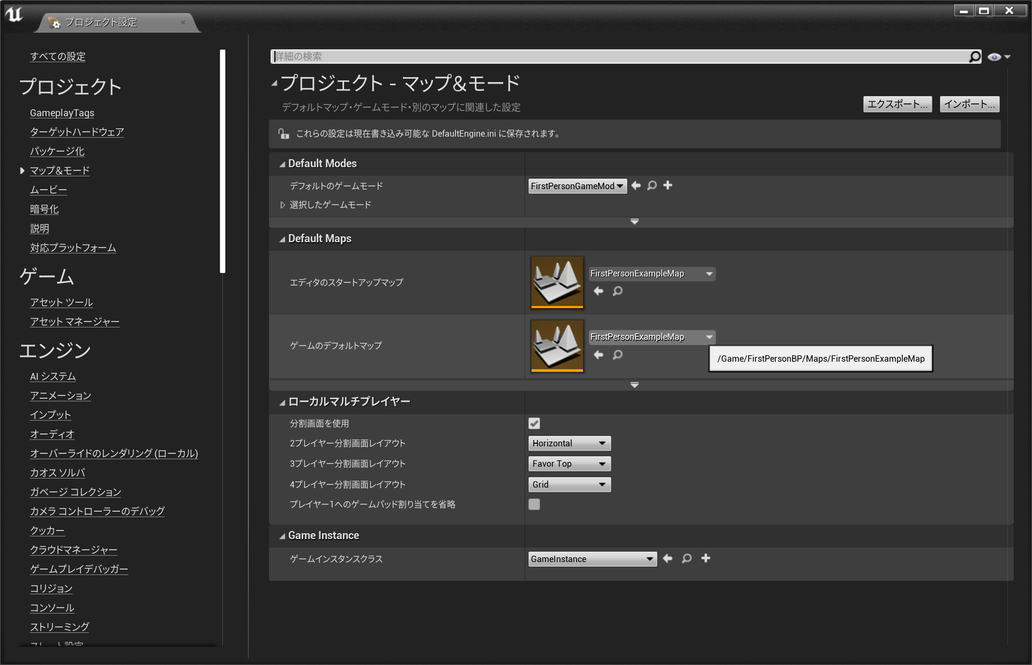Click the plus icon beside the GameInstance dropdown
1032x665 pixels.
(706, 558)
